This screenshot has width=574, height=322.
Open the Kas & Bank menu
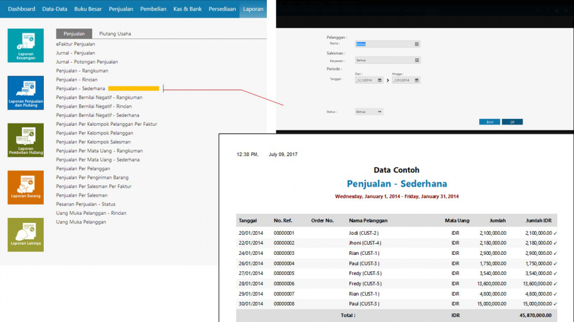(x=187, y=9)
